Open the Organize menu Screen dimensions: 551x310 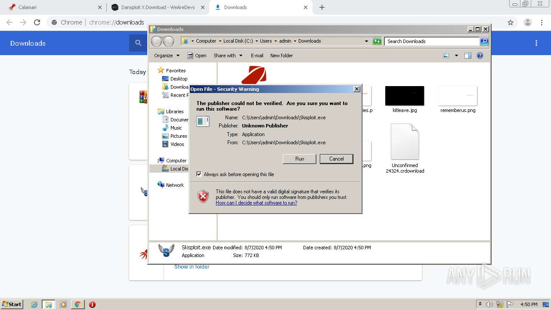tap(166, 56)
